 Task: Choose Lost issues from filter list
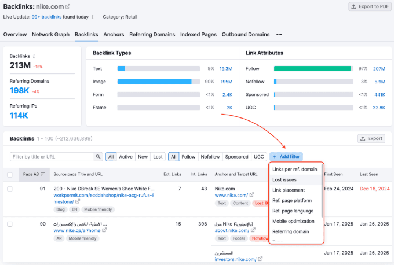point(284,180)
